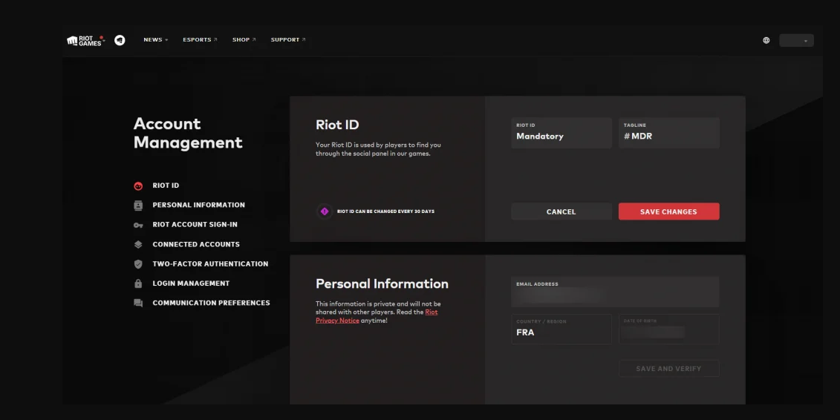This screenshot has height=420, width=840.
Task: Click the "Riot ID" card heading
Action: click(x=337, y=125)
